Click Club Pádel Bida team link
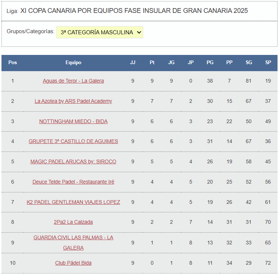 point(73,263)
